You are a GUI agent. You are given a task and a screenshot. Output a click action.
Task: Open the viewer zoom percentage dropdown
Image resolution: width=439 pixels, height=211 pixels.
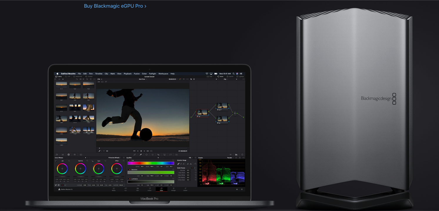(100, 79)
